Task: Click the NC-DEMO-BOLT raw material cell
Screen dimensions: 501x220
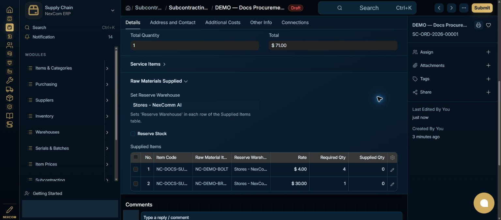Action: pos(212,169)
